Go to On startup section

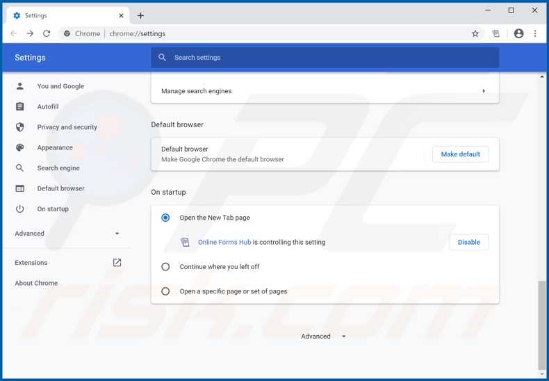pyautogui.click(x=53, y=209)
